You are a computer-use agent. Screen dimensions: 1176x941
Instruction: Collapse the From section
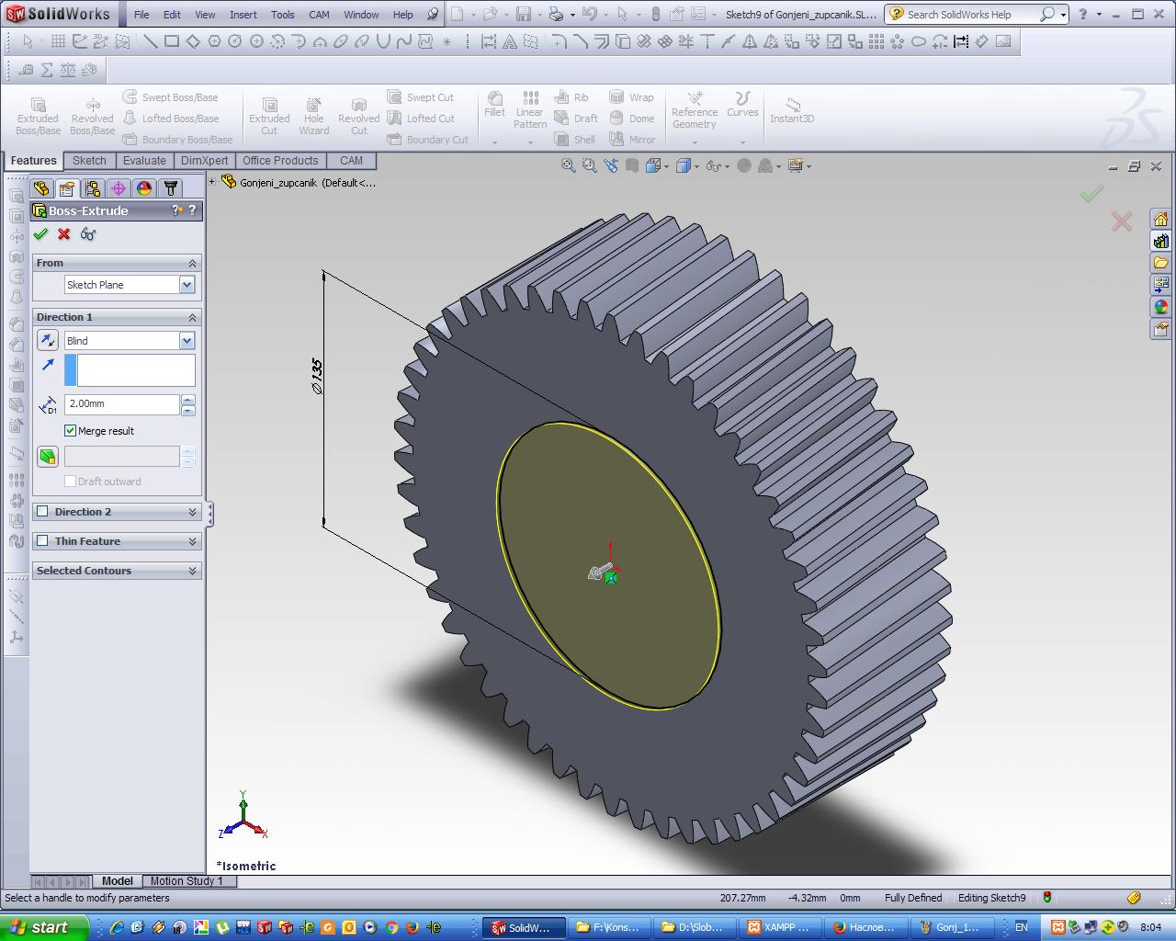192,264
